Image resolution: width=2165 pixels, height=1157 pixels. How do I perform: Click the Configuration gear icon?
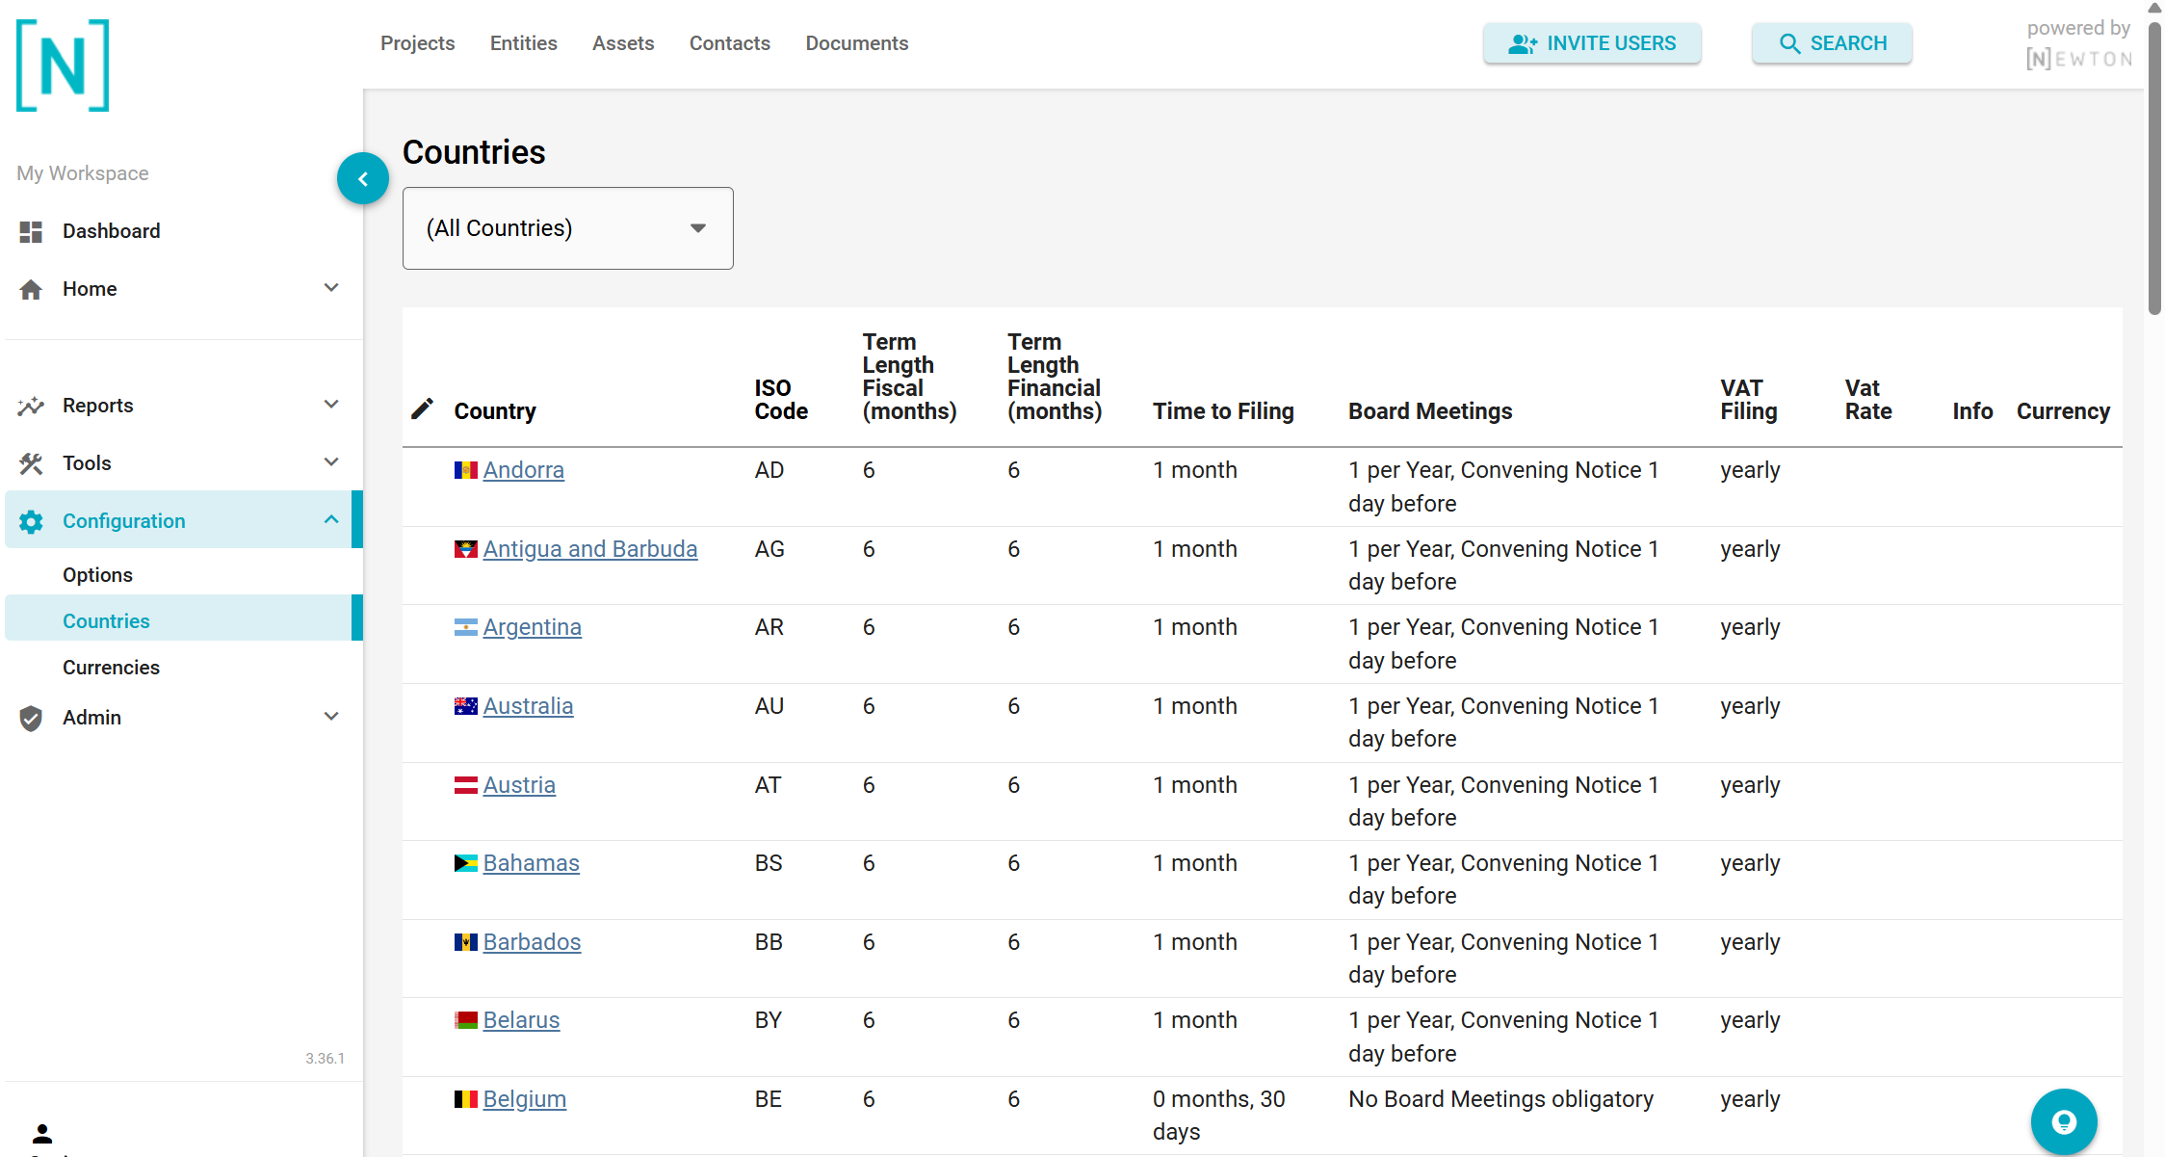point(31,521)
